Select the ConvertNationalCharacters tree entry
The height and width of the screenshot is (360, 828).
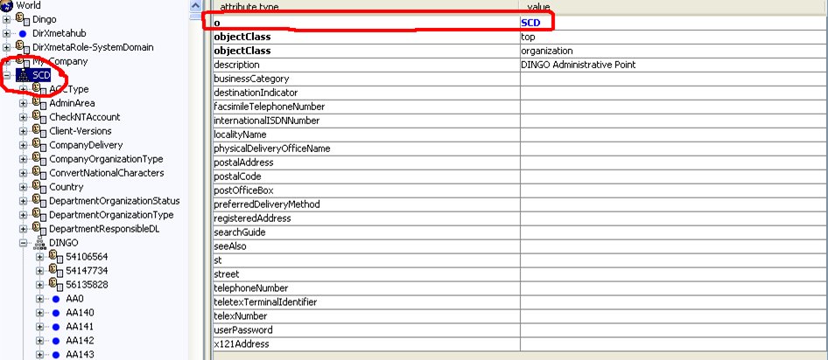107,173
